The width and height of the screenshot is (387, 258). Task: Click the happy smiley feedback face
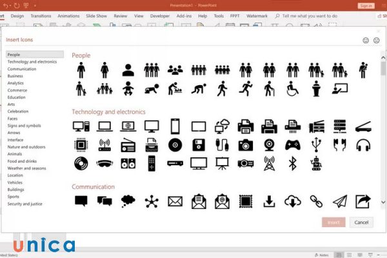click(366, 40)
